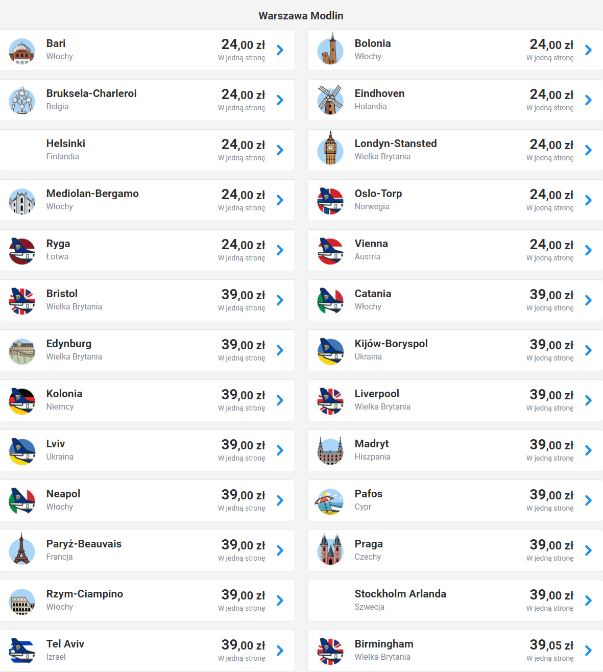Click the Birmingham 39,05 zł price
The height and width of the screenshot is (672, 603).
551,645
